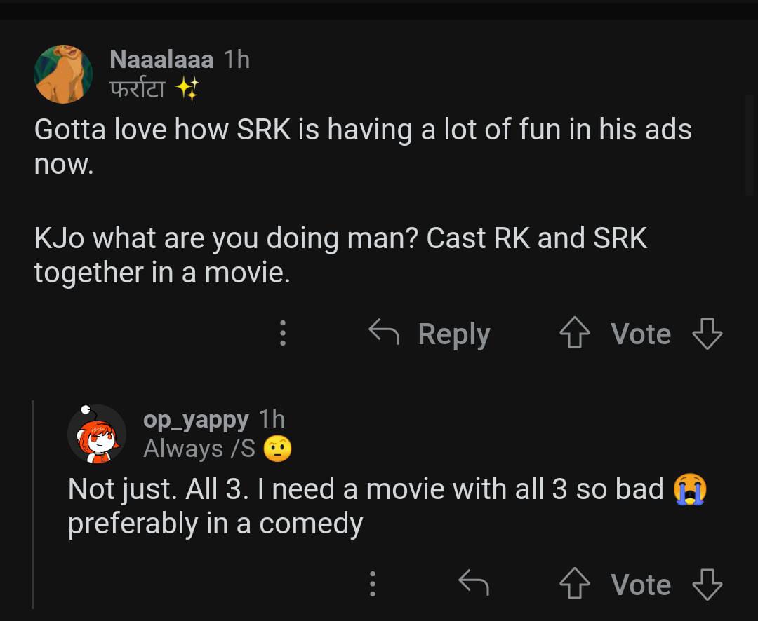Click the reply arrow icon beside Naaalaaa's Reply label

[x=384, y=333]
